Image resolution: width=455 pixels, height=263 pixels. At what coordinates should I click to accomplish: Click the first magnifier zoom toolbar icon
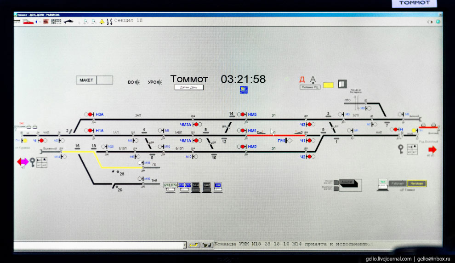85,22
